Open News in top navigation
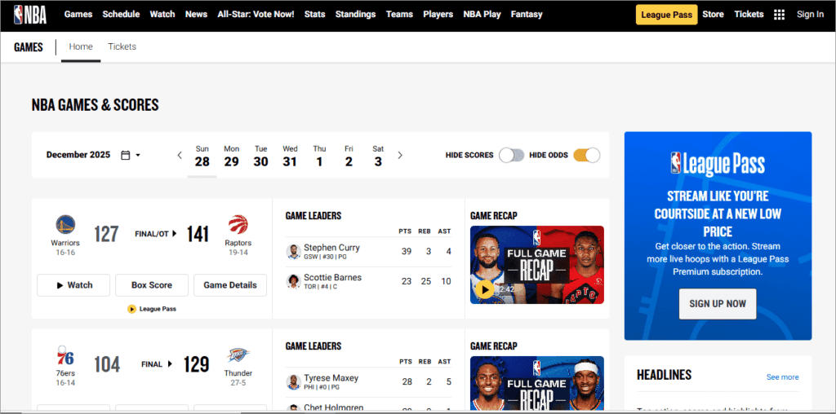Screen dimensions: 836x414 (196, 15)
